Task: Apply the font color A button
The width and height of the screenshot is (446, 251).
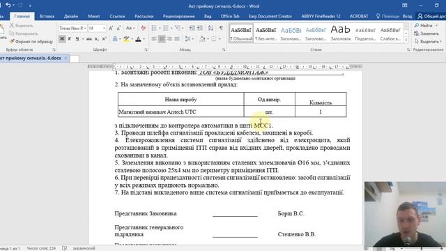Action: [x=138, y=39]
